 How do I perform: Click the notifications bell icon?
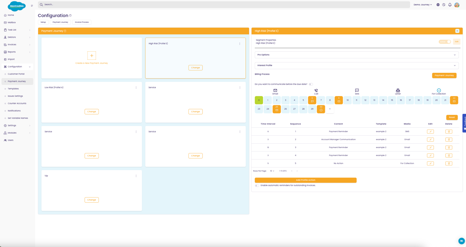click(450, 5)
